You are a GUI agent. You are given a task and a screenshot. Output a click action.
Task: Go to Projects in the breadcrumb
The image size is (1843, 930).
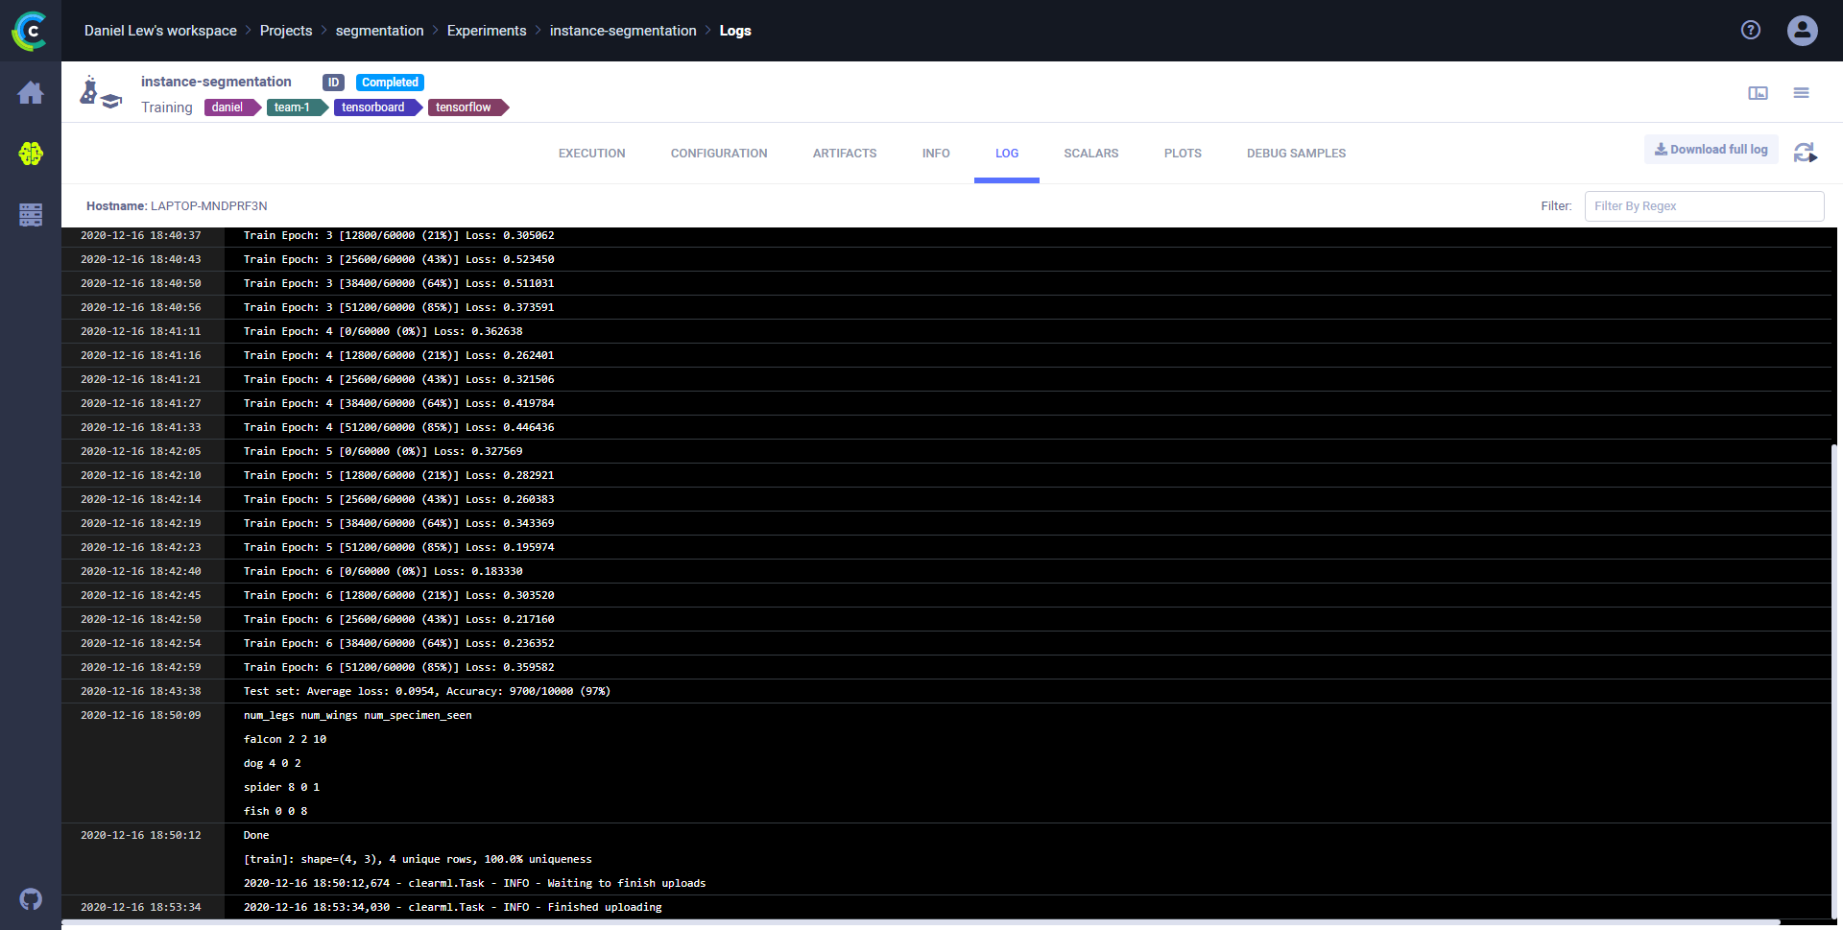click(286, 31)
